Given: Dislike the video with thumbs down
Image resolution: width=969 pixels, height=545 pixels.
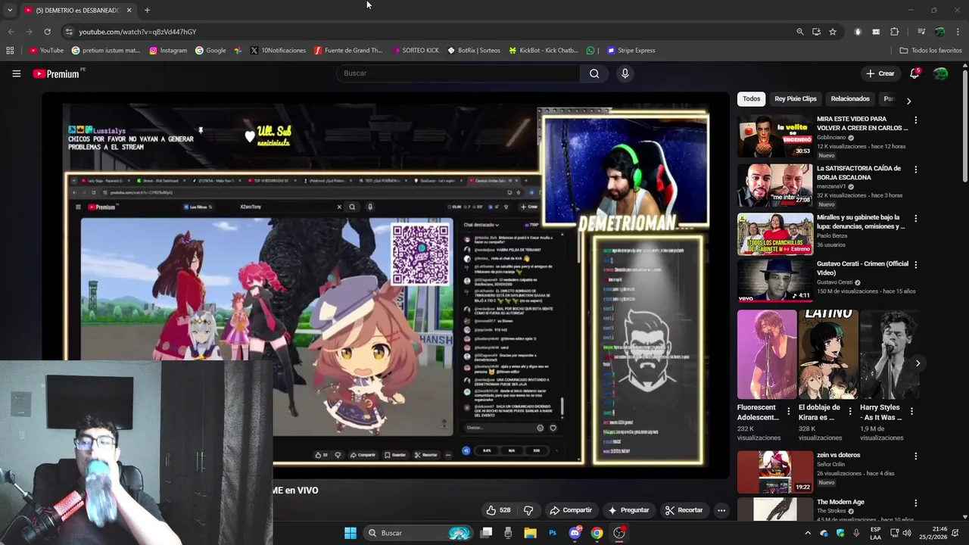Looking at the screenshot, I should (528, 510).
